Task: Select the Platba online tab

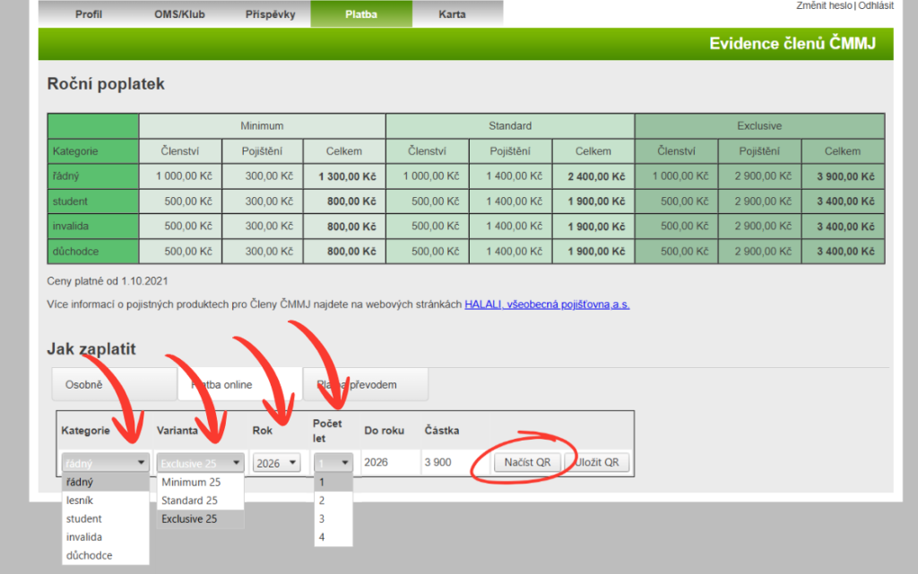Action: [x=239, y=385]
